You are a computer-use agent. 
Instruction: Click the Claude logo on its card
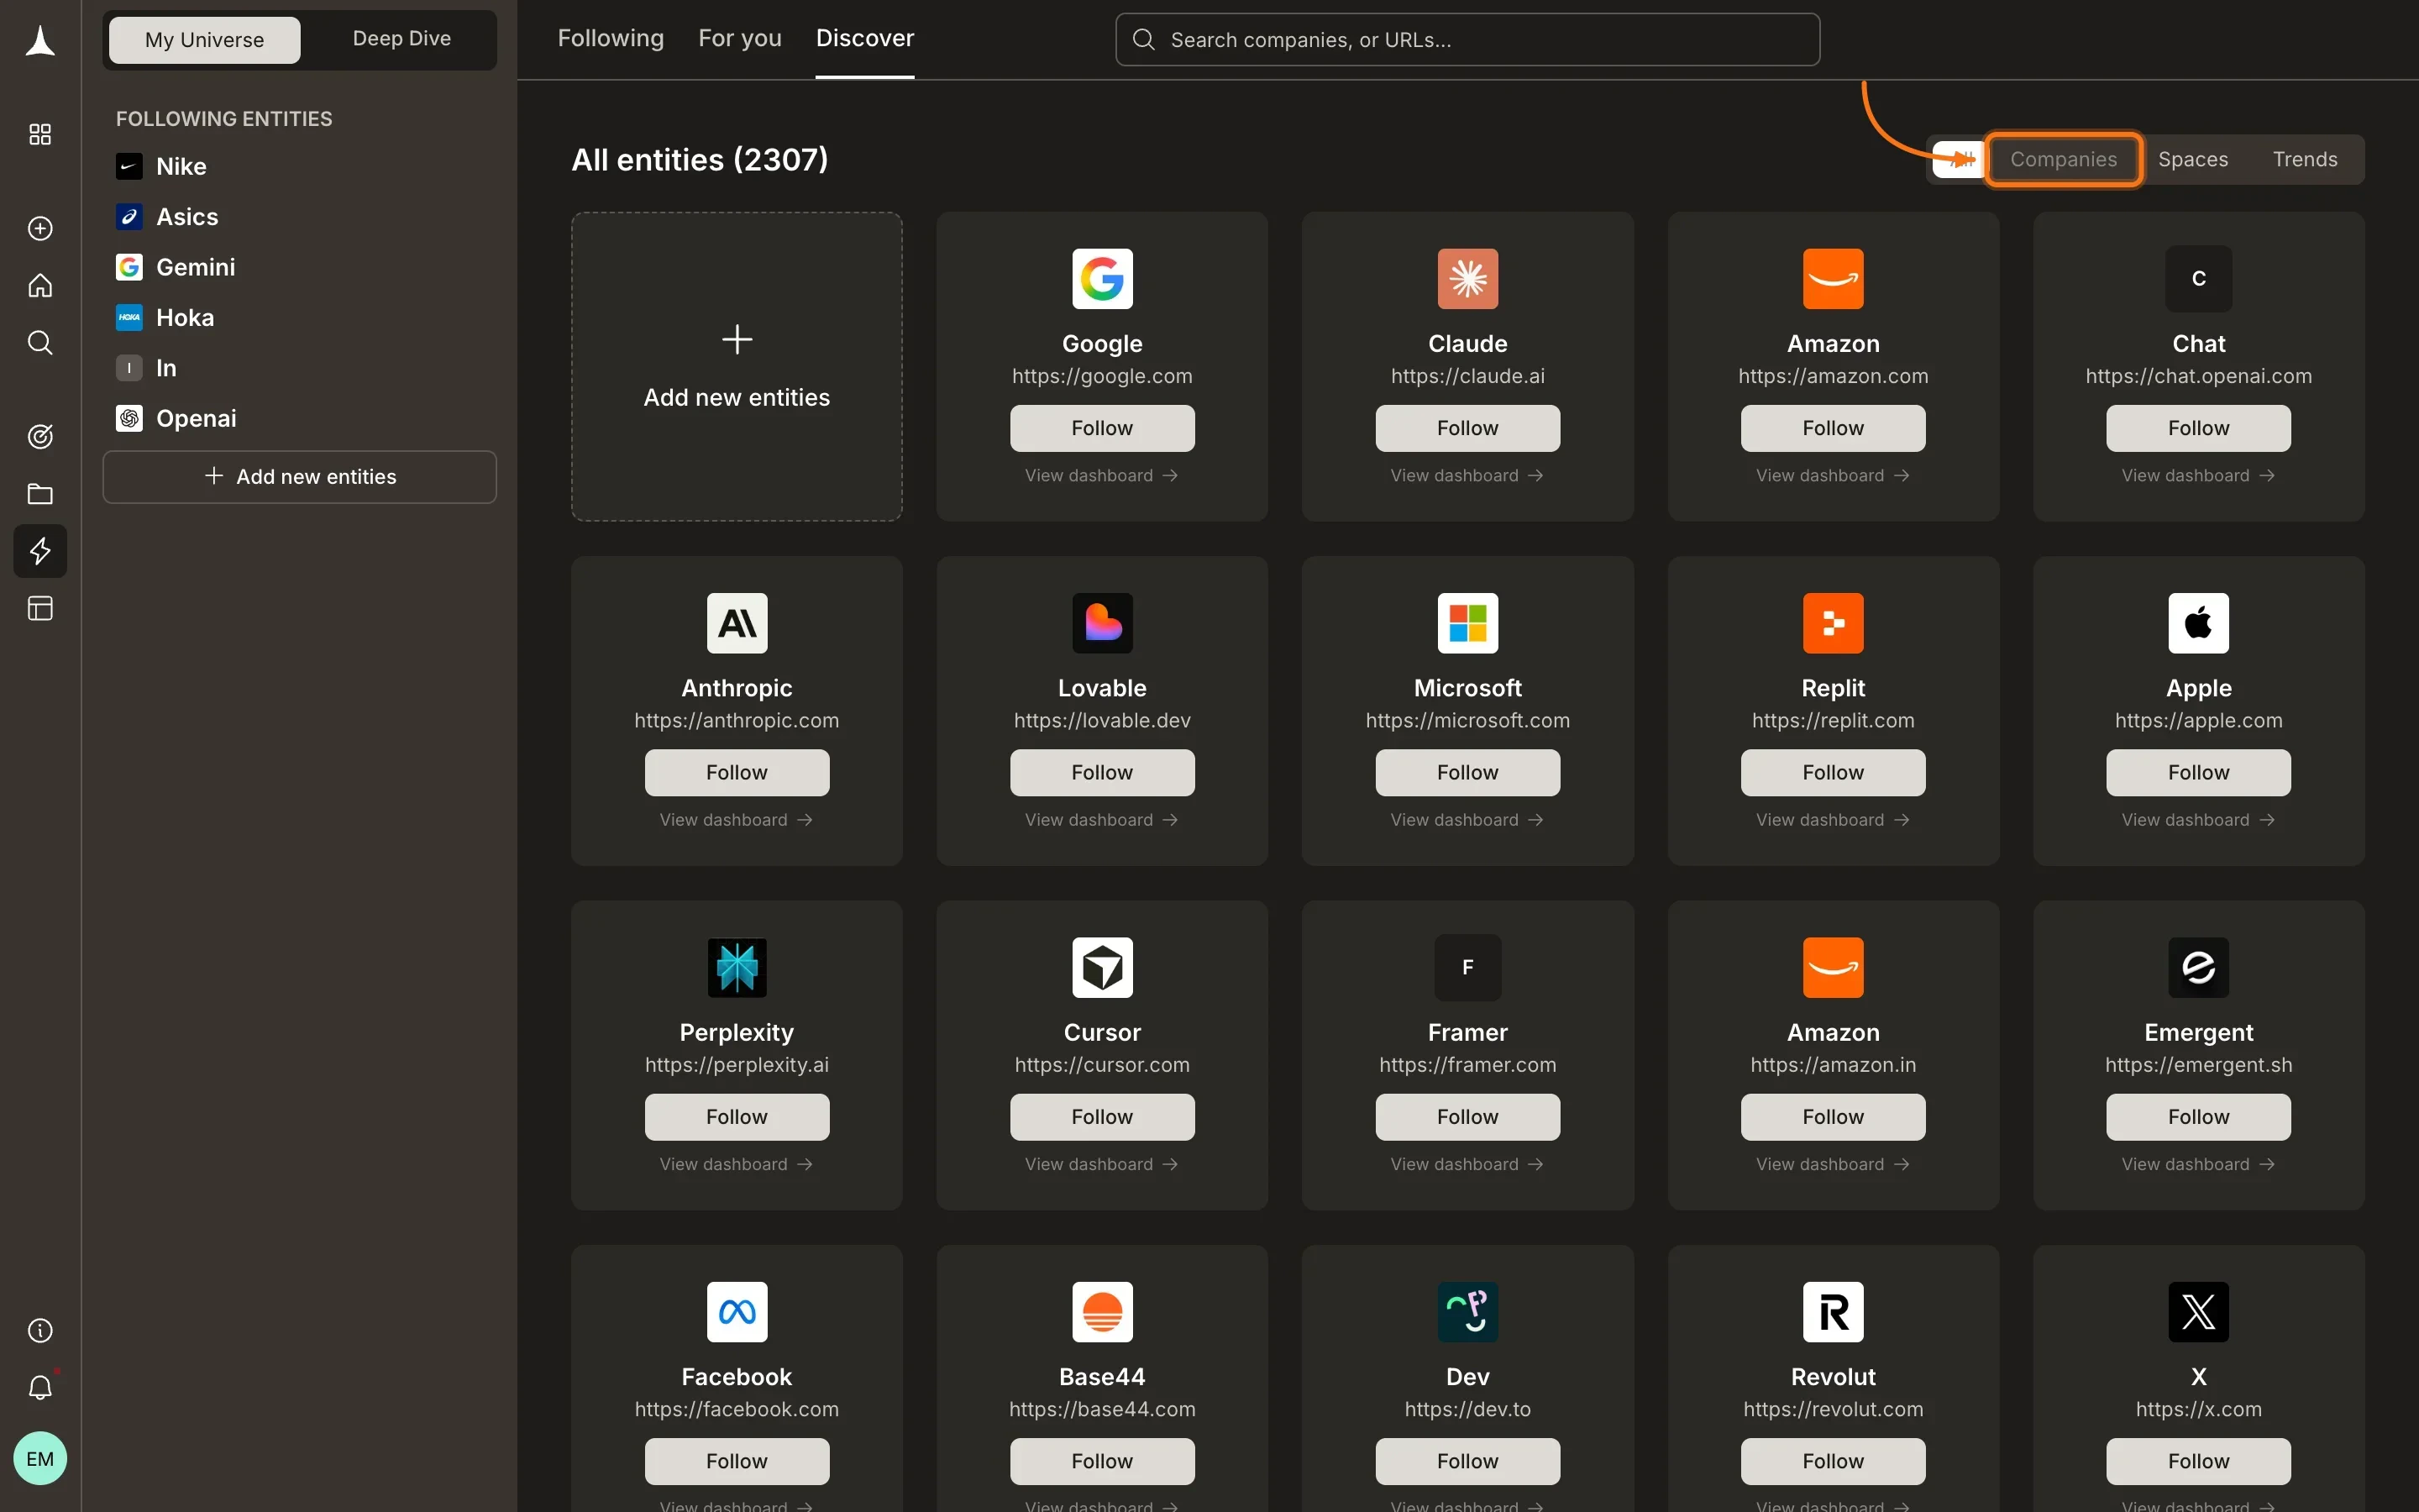click(x=1467, y=278)
